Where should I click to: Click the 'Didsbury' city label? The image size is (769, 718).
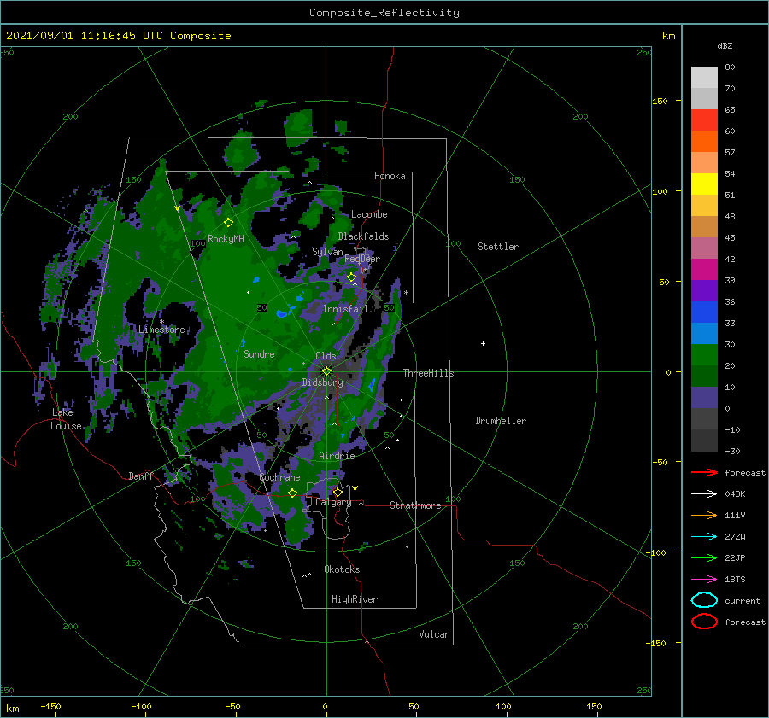[323, 382]
